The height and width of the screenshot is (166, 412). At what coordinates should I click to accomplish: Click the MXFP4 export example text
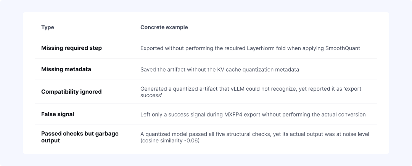point(253,114)
